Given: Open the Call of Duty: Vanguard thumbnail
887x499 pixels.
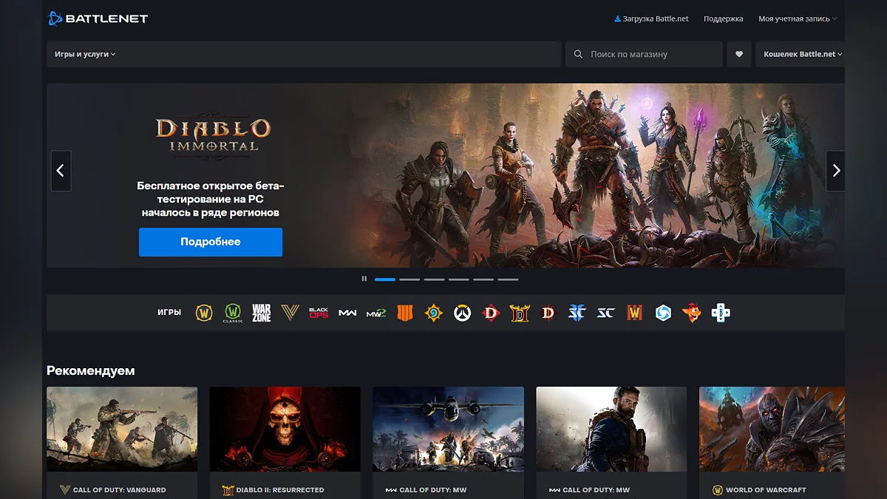Looking at the screenshot, I should click(x=122, y=429).
